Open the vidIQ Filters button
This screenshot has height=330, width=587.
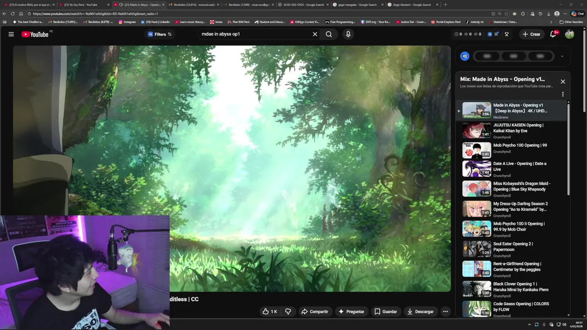(x=160, y=34)
